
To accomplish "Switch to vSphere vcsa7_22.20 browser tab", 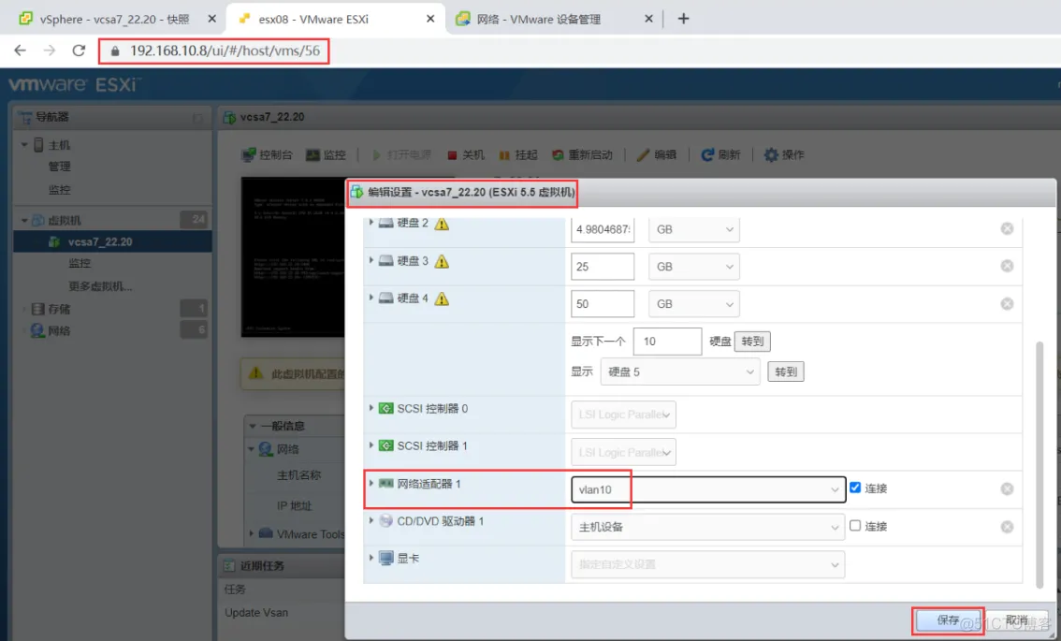I will 114,19.
